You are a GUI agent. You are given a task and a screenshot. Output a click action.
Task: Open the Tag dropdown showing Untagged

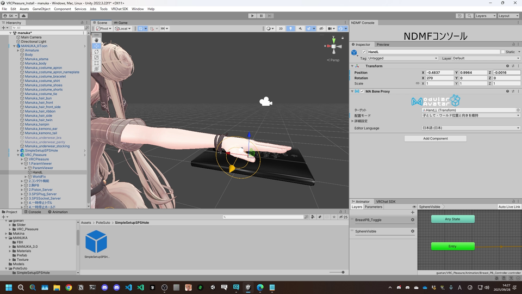click(402, 58)
